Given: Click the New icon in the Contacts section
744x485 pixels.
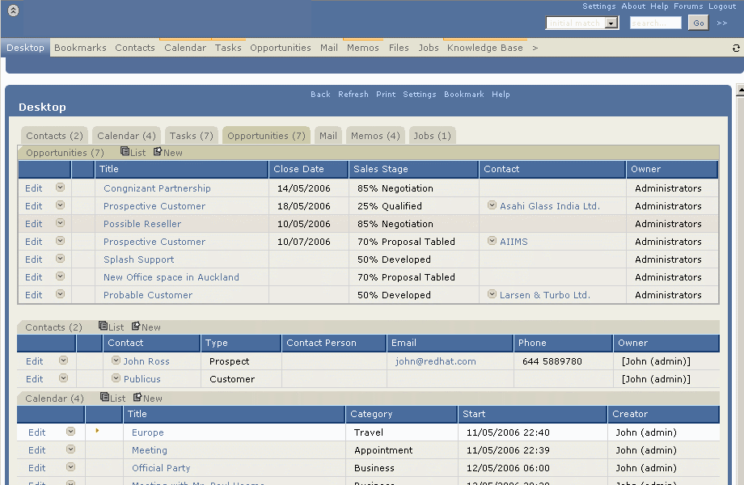Looking at the screenshot, I should click(x=136, y=326).
